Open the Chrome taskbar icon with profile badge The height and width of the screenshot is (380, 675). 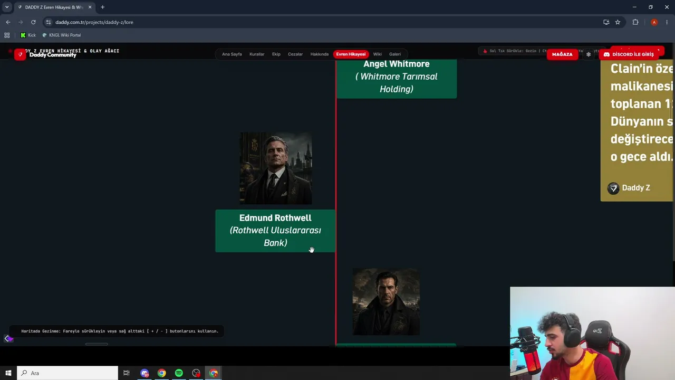[214, 373]
